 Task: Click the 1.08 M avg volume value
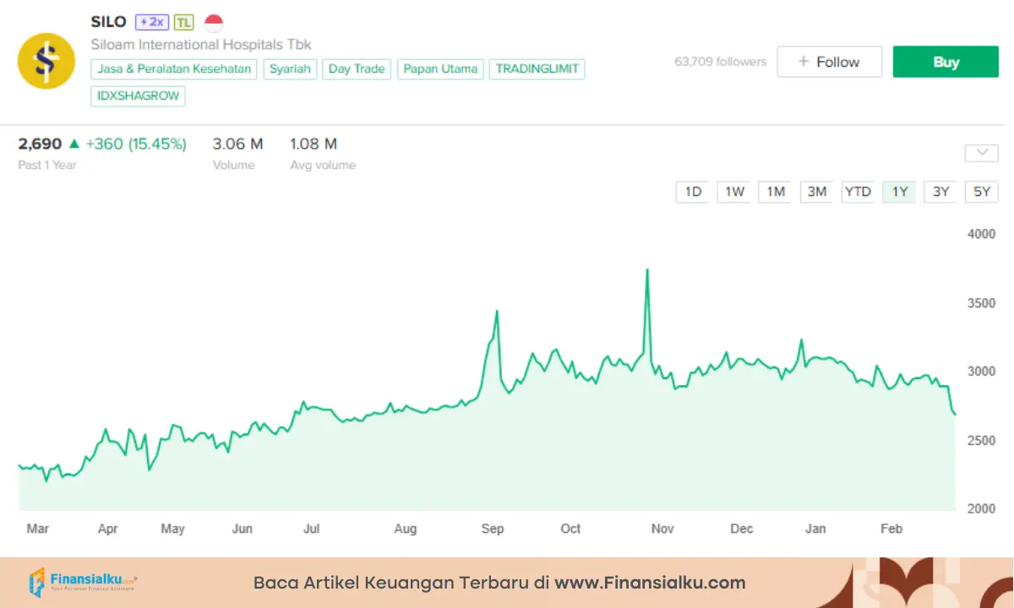click(x=313, y=144)
